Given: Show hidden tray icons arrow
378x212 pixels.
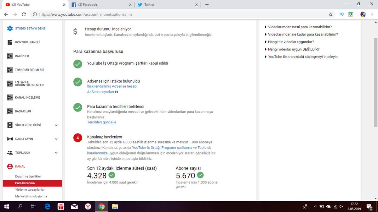Looking at the screenshot, I should click(x=315, y=206).
